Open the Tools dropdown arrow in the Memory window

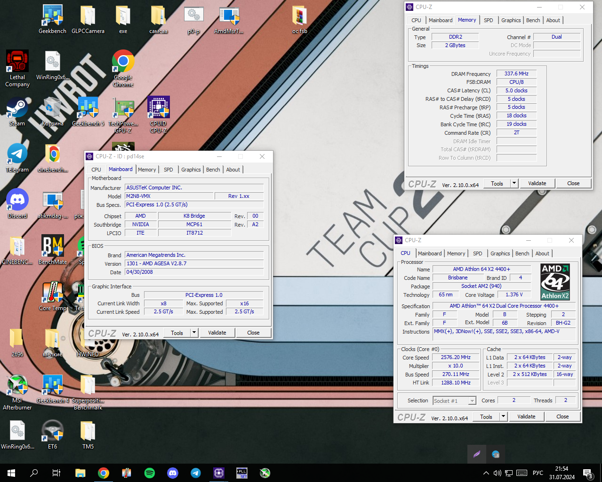click(514, 183)
